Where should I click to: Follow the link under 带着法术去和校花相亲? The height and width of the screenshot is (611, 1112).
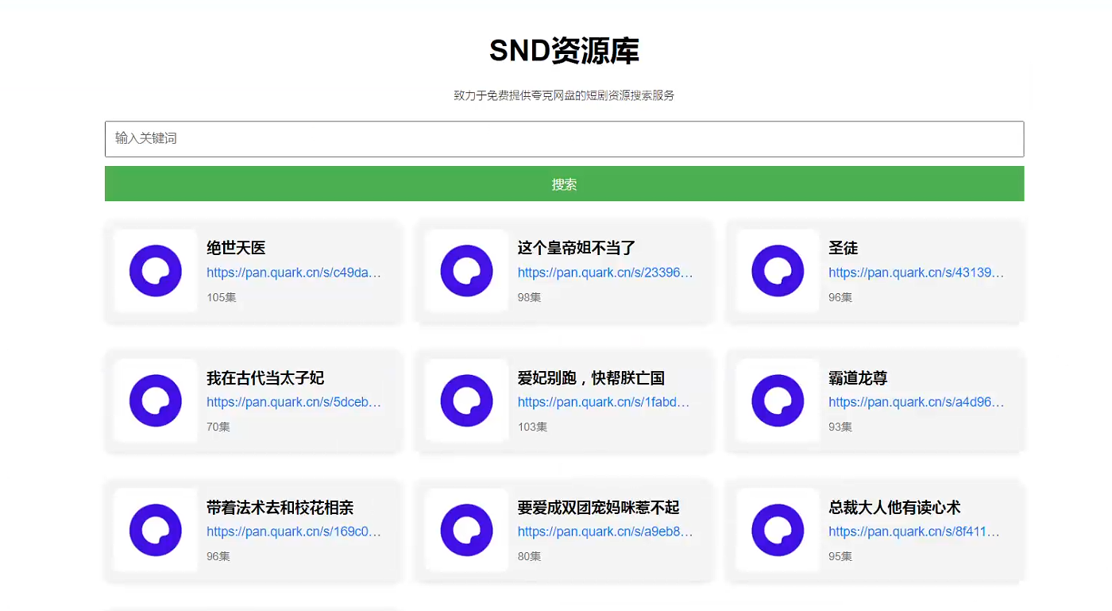pos(294,532)
